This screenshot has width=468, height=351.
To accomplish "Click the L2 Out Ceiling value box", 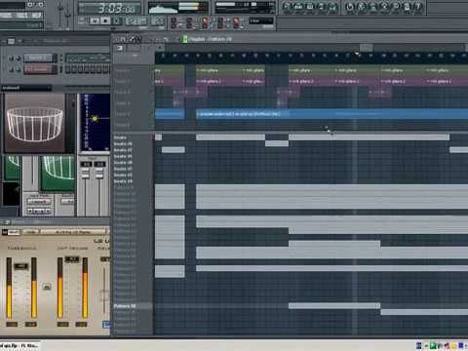I will pyautogui.click(x=72, y=259).
